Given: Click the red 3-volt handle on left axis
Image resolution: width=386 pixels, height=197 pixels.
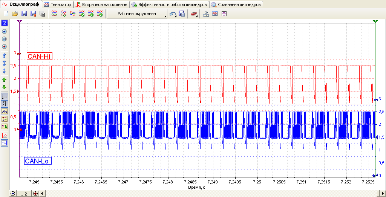Looking at the screenshot, I should [x=20, y=53].
